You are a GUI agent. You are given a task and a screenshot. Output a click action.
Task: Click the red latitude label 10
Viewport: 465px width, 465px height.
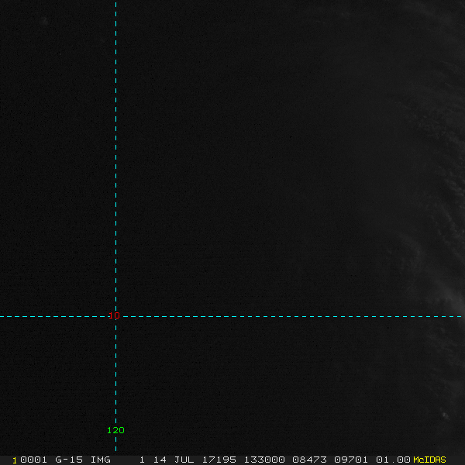click(114, 315)
